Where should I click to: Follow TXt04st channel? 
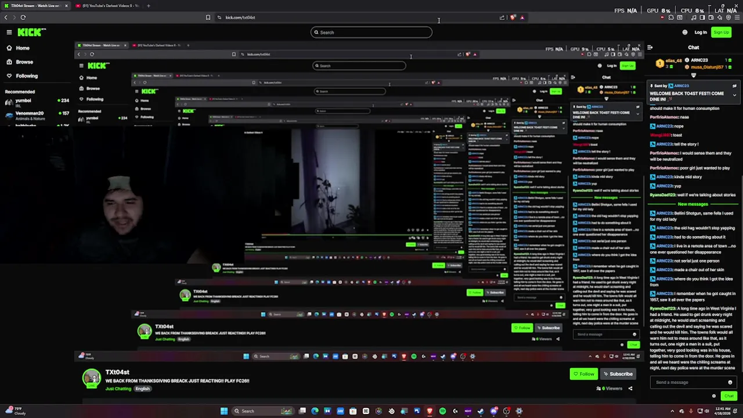[x=583, y=374]
